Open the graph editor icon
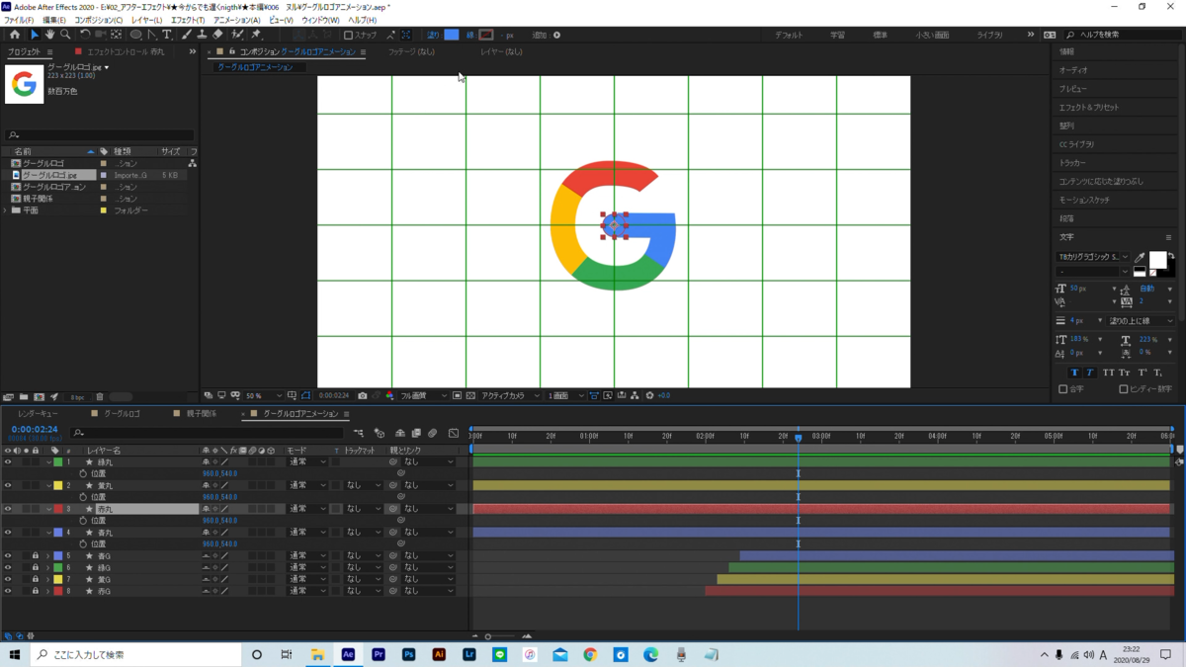Image resolution: width=1186 pixels, height=667 pixels. click(x=454, y=433)
